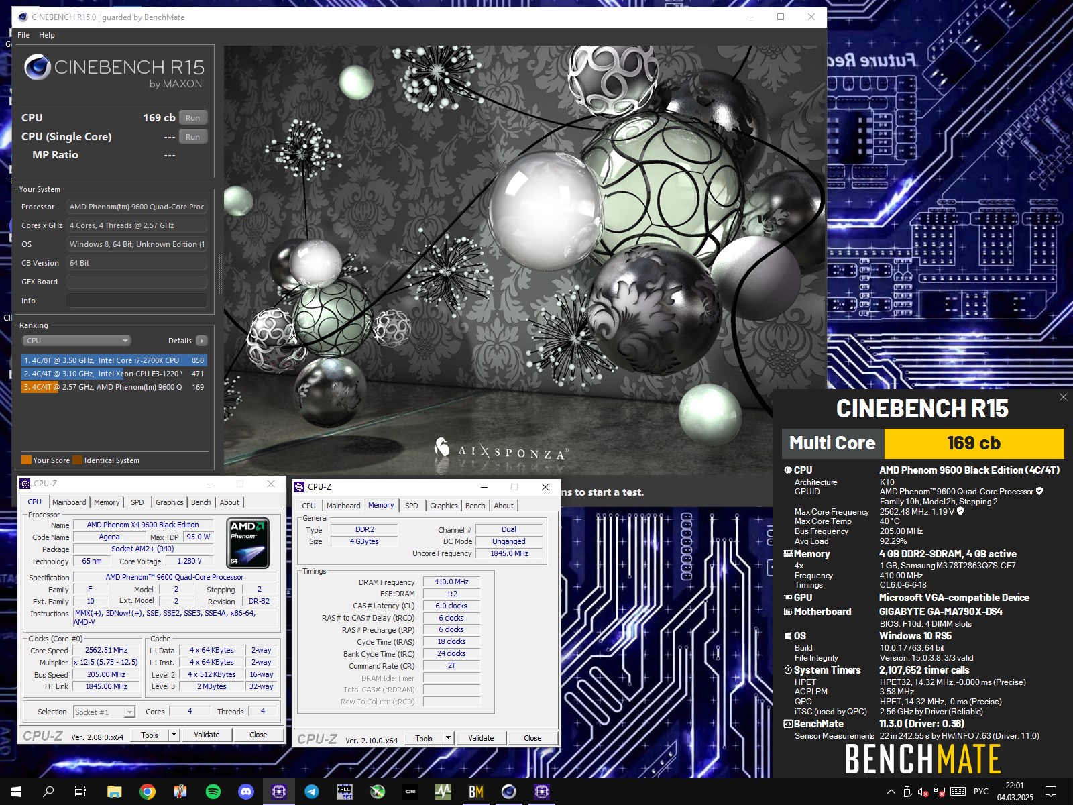Switch to About tab in left CPU-Z
The image size is (1073, 805).
(x=229, y=502)
